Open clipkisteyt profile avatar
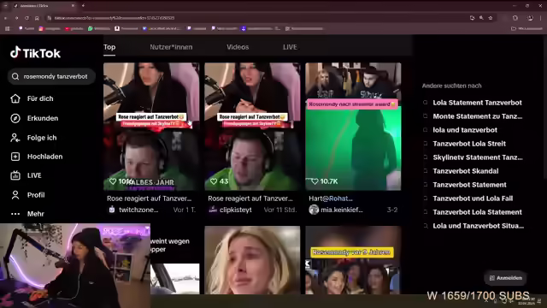 click(x=213, y=210)
